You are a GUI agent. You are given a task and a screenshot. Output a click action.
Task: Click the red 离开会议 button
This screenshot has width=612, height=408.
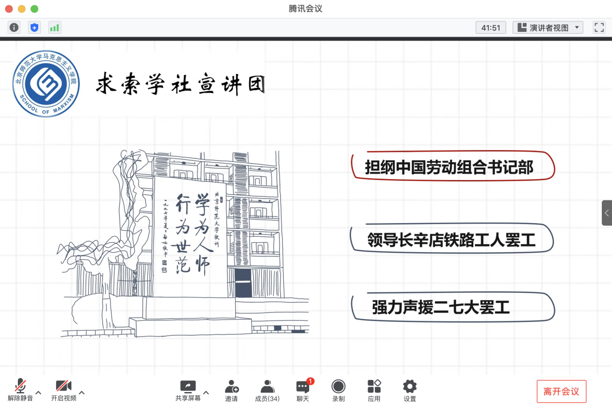[561, 391]
